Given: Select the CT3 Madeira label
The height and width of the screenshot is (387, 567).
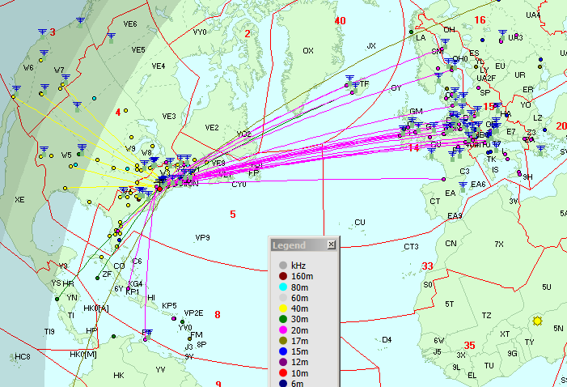Looking at the screenshot, I should (x=411, y=247).
